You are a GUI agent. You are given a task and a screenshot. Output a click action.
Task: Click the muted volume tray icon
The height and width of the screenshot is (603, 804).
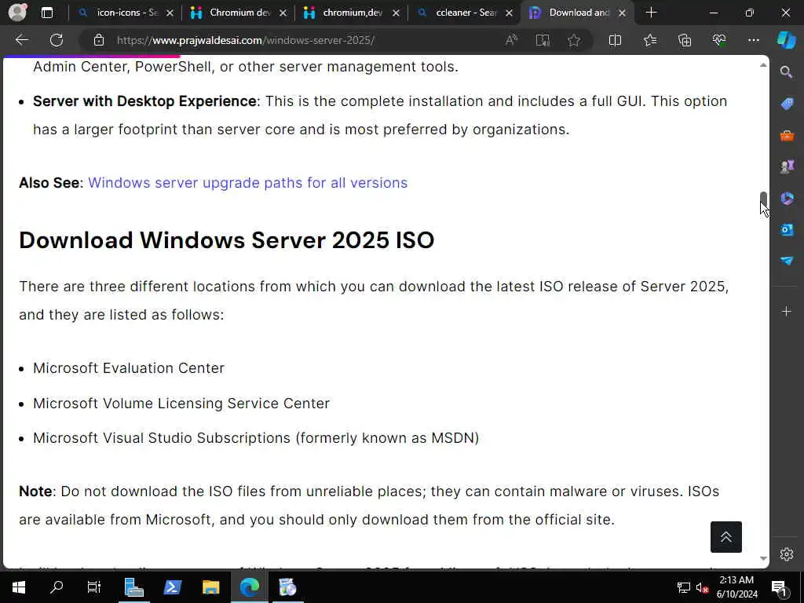(x=702, y=587)
